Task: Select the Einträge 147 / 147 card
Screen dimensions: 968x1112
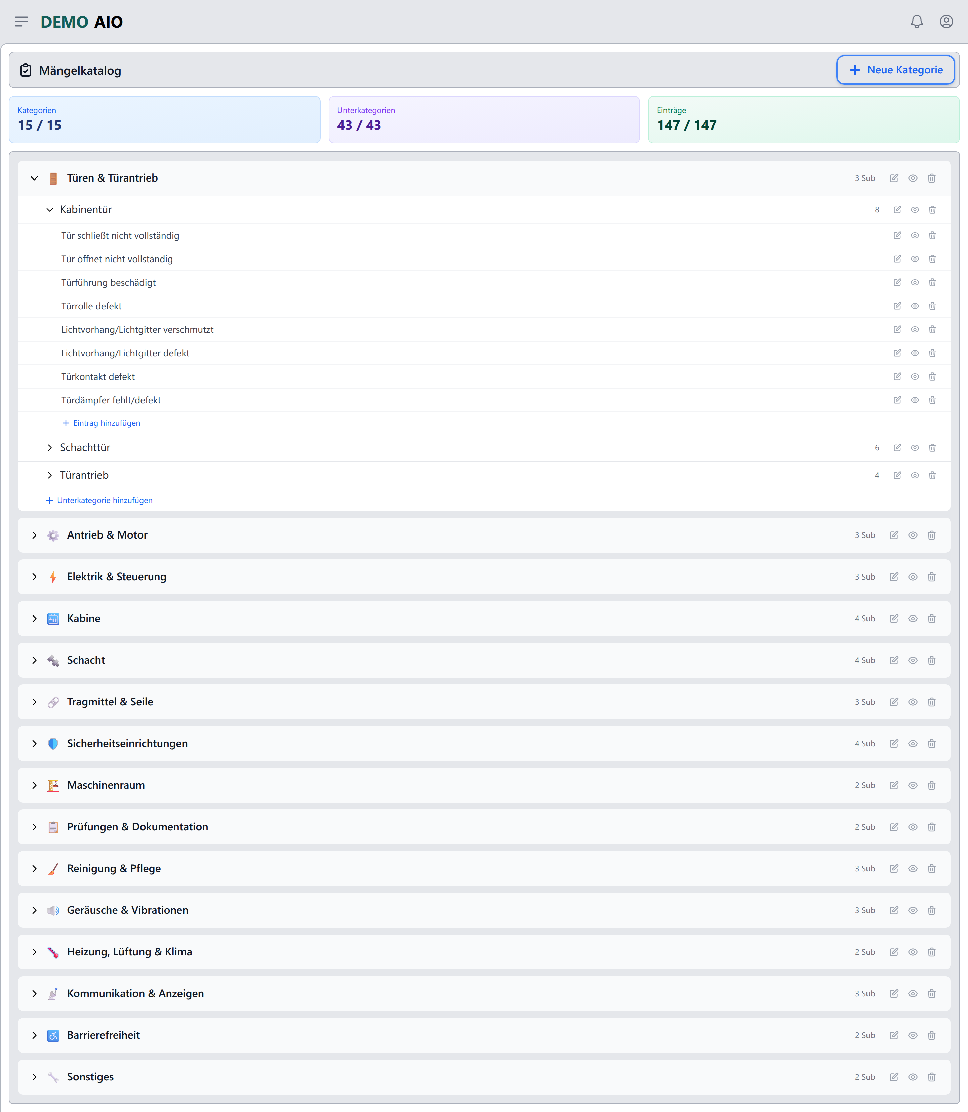Action: click(804, 119)
